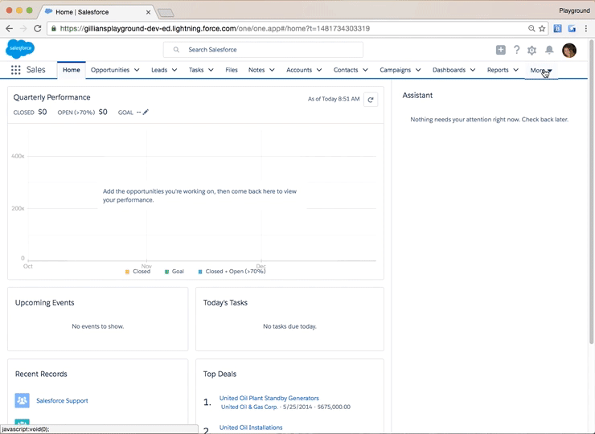Click the first blue browser extension icon
This screenshot has width=595, height=434.
557,28
